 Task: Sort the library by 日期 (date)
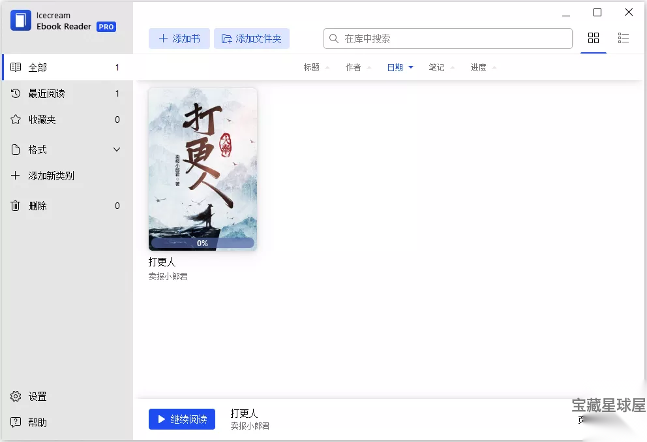tap(400, 67)
